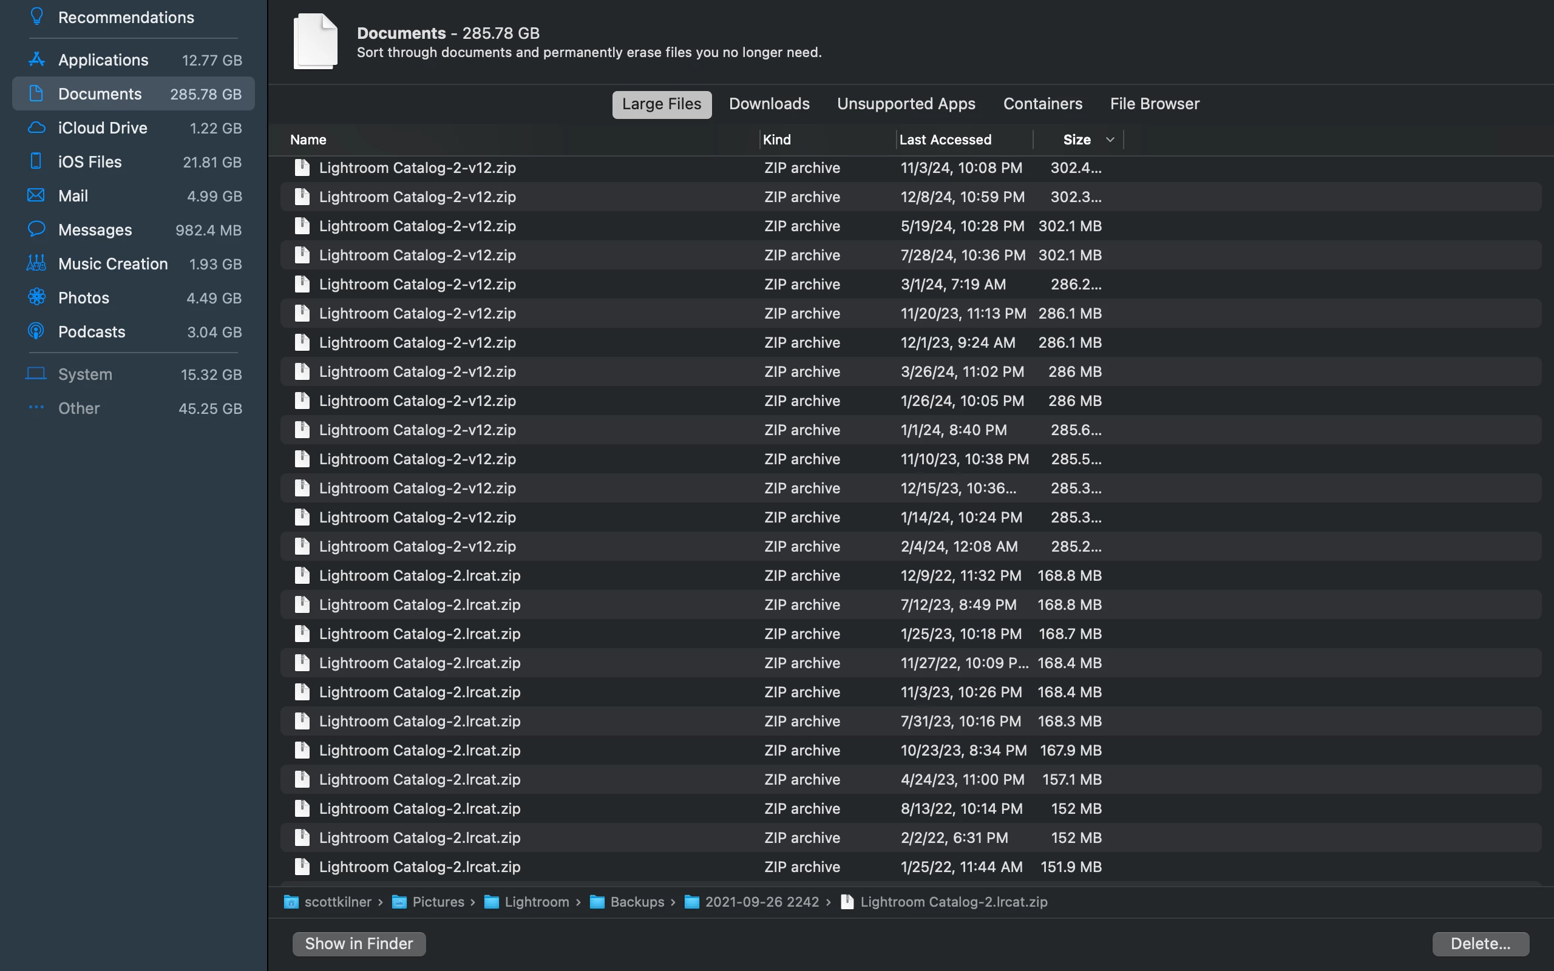The width and height of the screenshot is (1554, 971).
Task: Switch to Unsupported Apps tab
Action: pyautogui.click(x=906, y=104)
